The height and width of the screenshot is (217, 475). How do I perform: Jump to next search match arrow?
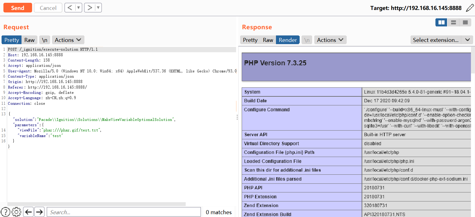(39, 212)
